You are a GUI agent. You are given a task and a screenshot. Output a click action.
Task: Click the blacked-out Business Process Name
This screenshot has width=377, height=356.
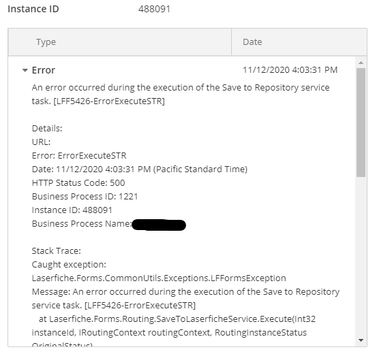click(159, 225)
